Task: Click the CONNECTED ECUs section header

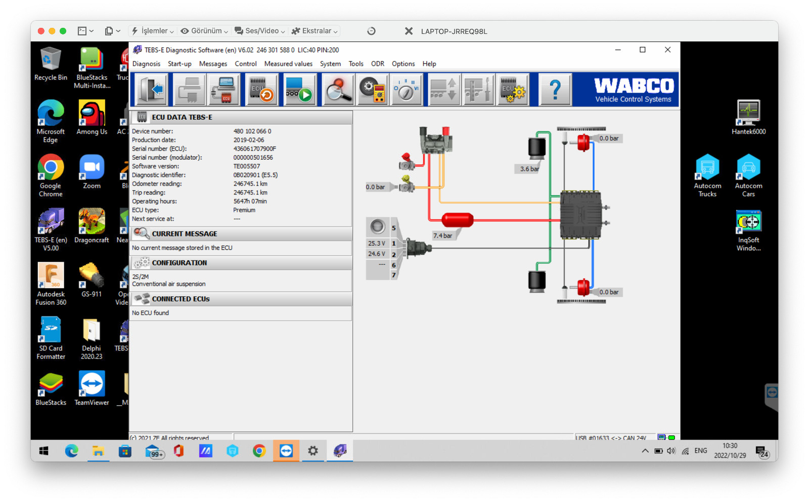Action: [x=241, y=299]
